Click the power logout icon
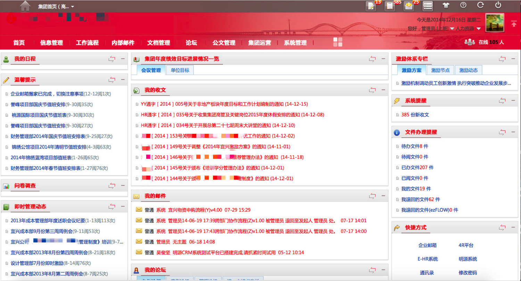521x281 pixels. [x=498, y=5]
